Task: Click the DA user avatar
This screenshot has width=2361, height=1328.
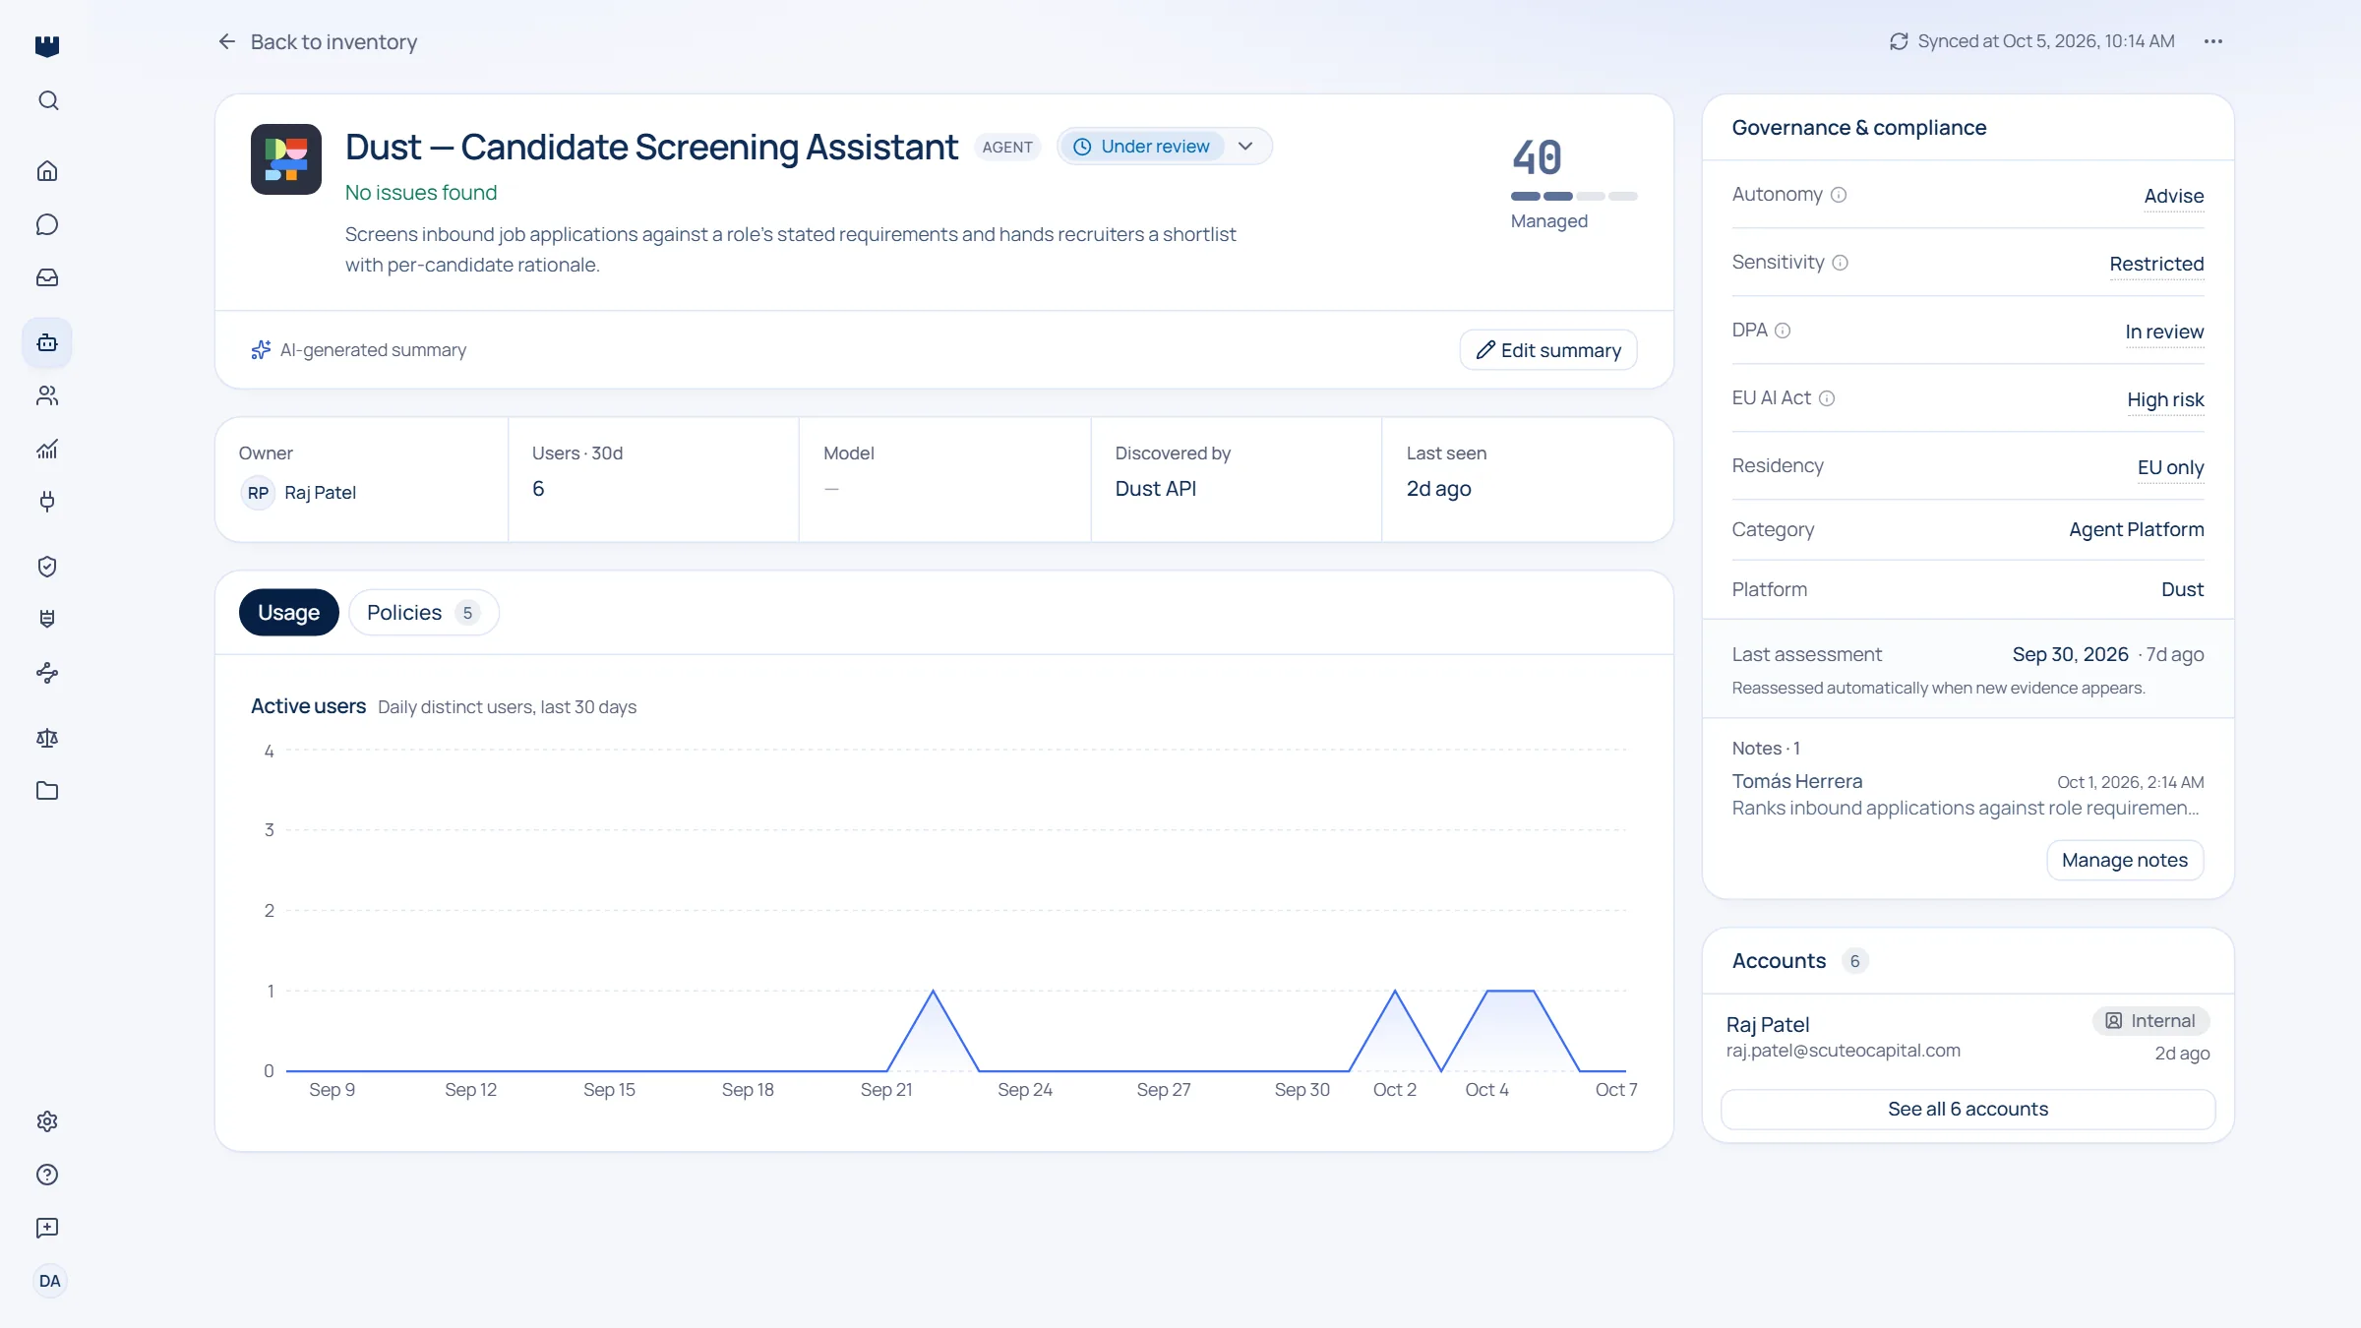Action: (49, 1281)
